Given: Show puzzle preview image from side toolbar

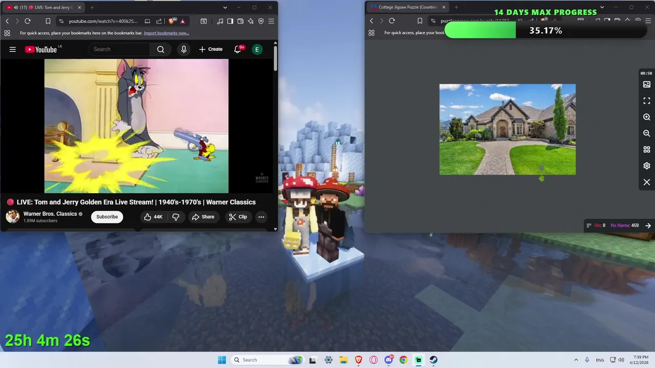Looking at the screenshot, I should (647, 84).
